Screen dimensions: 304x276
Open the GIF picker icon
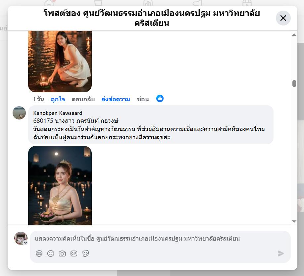click(x=74, y=253)
